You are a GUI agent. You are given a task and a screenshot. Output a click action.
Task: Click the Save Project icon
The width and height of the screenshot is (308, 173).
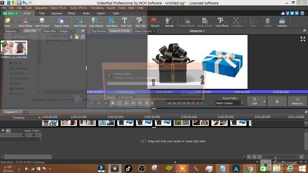click(x=42, y=22)
